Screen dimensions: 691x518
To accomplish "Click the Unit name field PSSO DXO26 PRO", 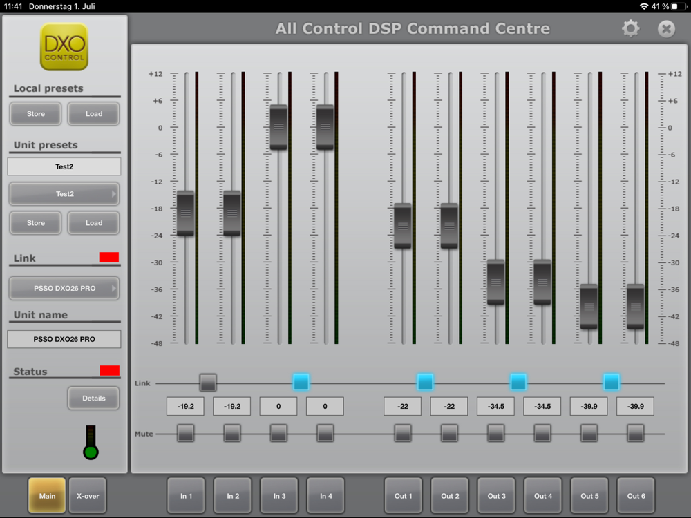I will click(x=64, y=339).
